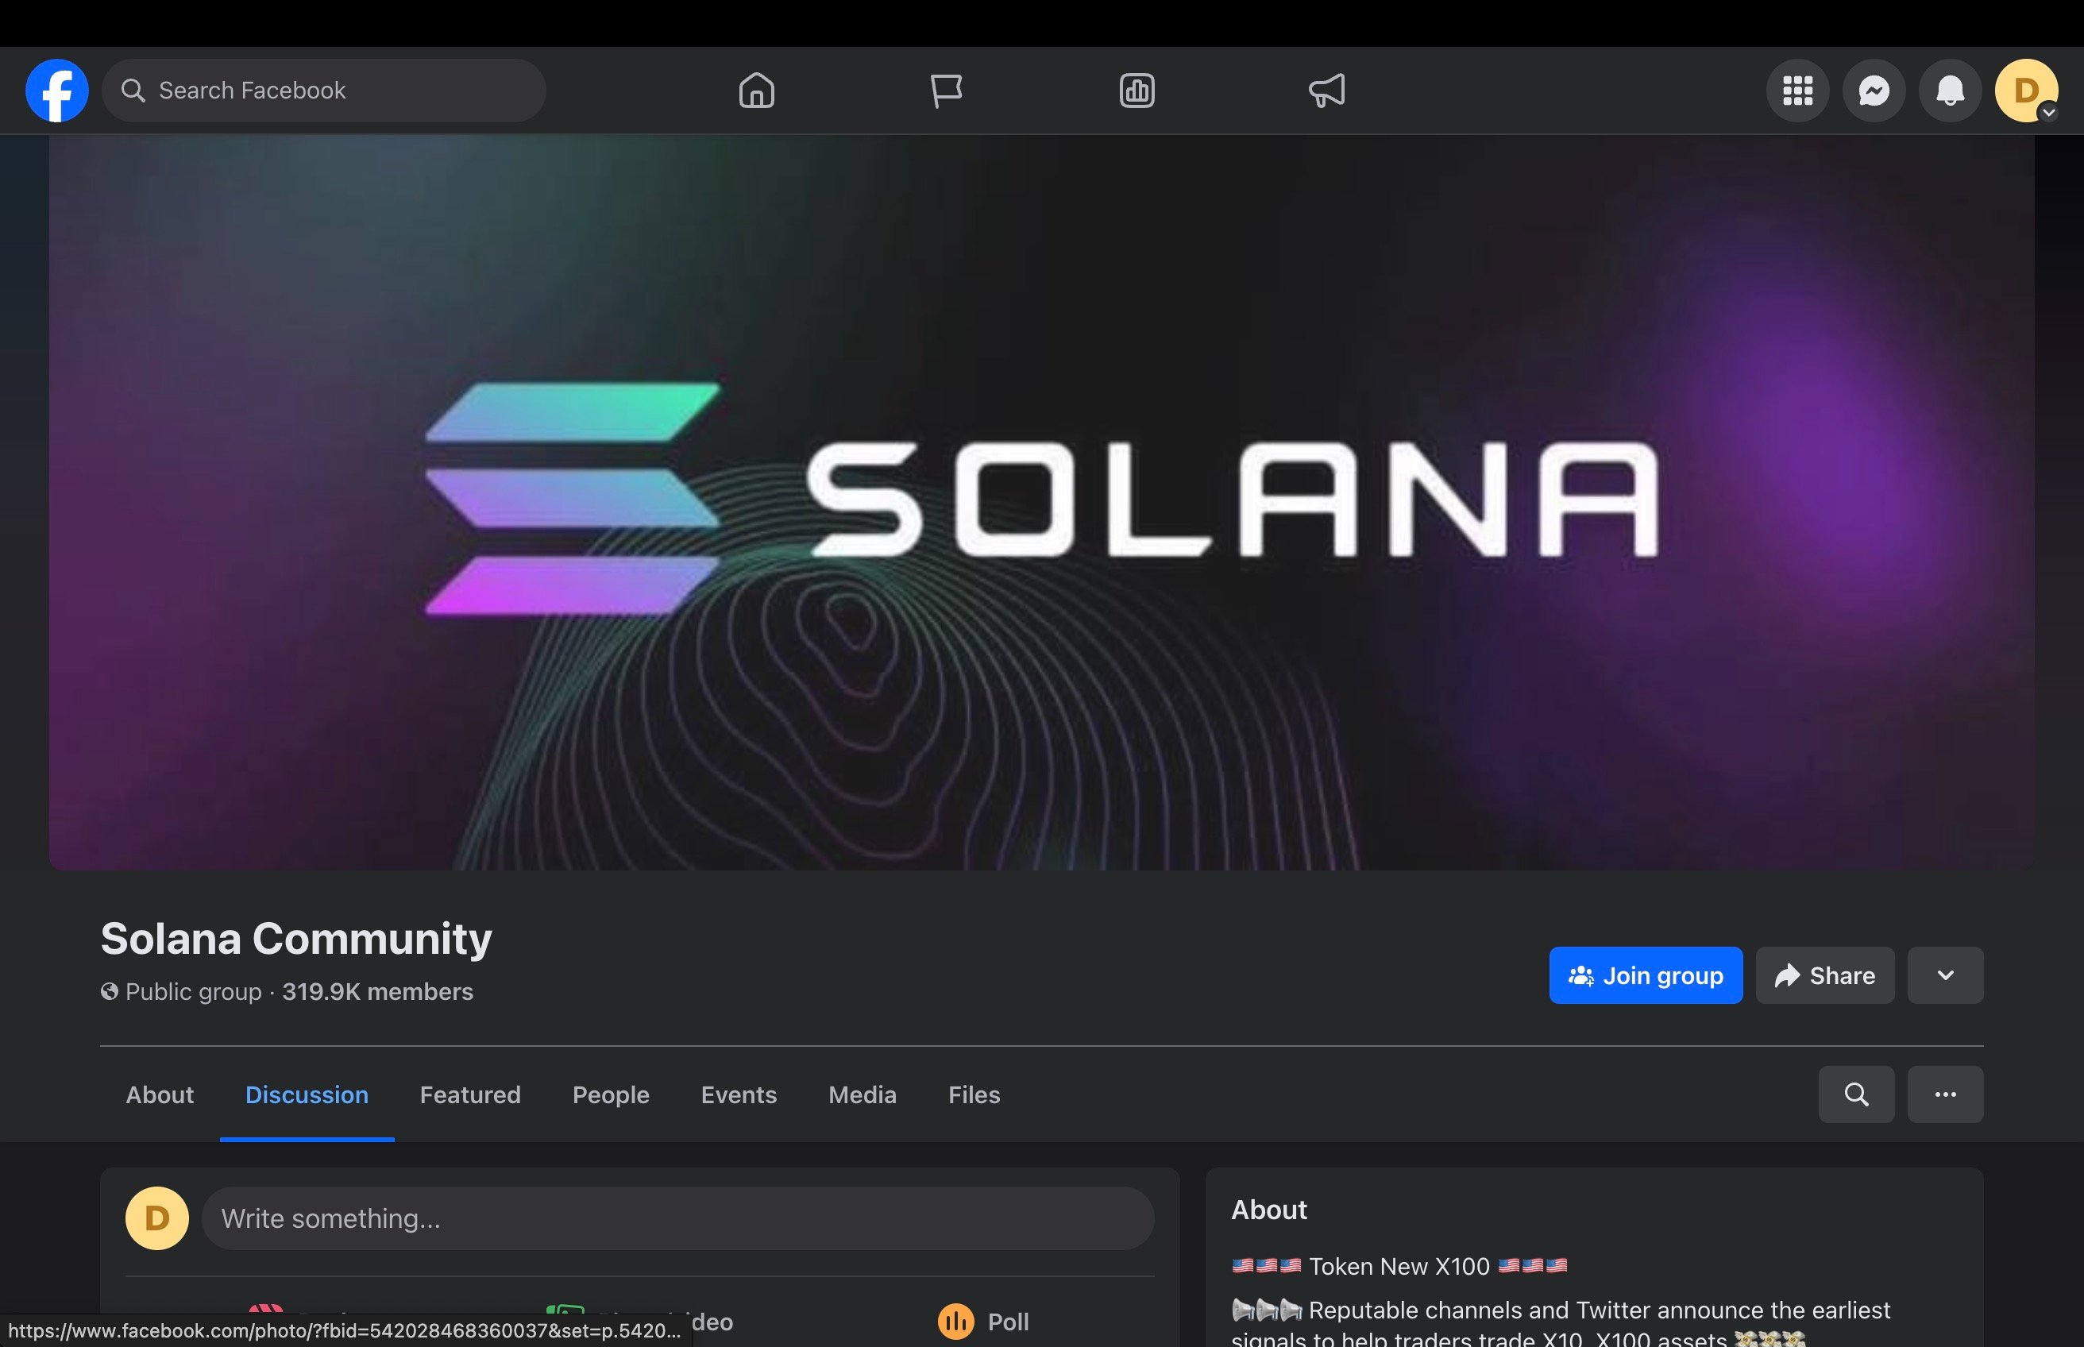Open the Ads megaphone icon
This screenshot has width=2084, height=1347.
(1326, 90)
